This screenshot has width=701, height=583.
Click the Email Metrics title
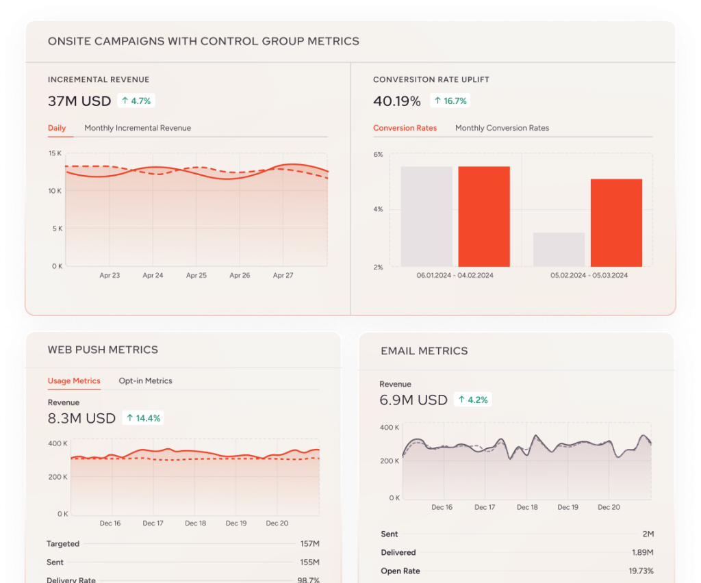coord(424,351)
